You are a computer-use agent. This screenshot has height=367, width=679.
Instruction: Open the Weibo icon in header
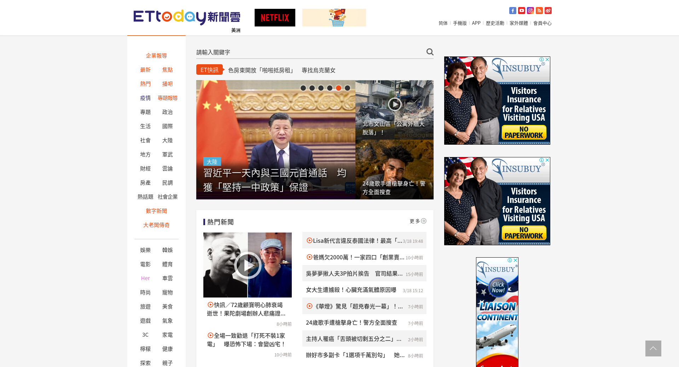[x=548, y=11]
